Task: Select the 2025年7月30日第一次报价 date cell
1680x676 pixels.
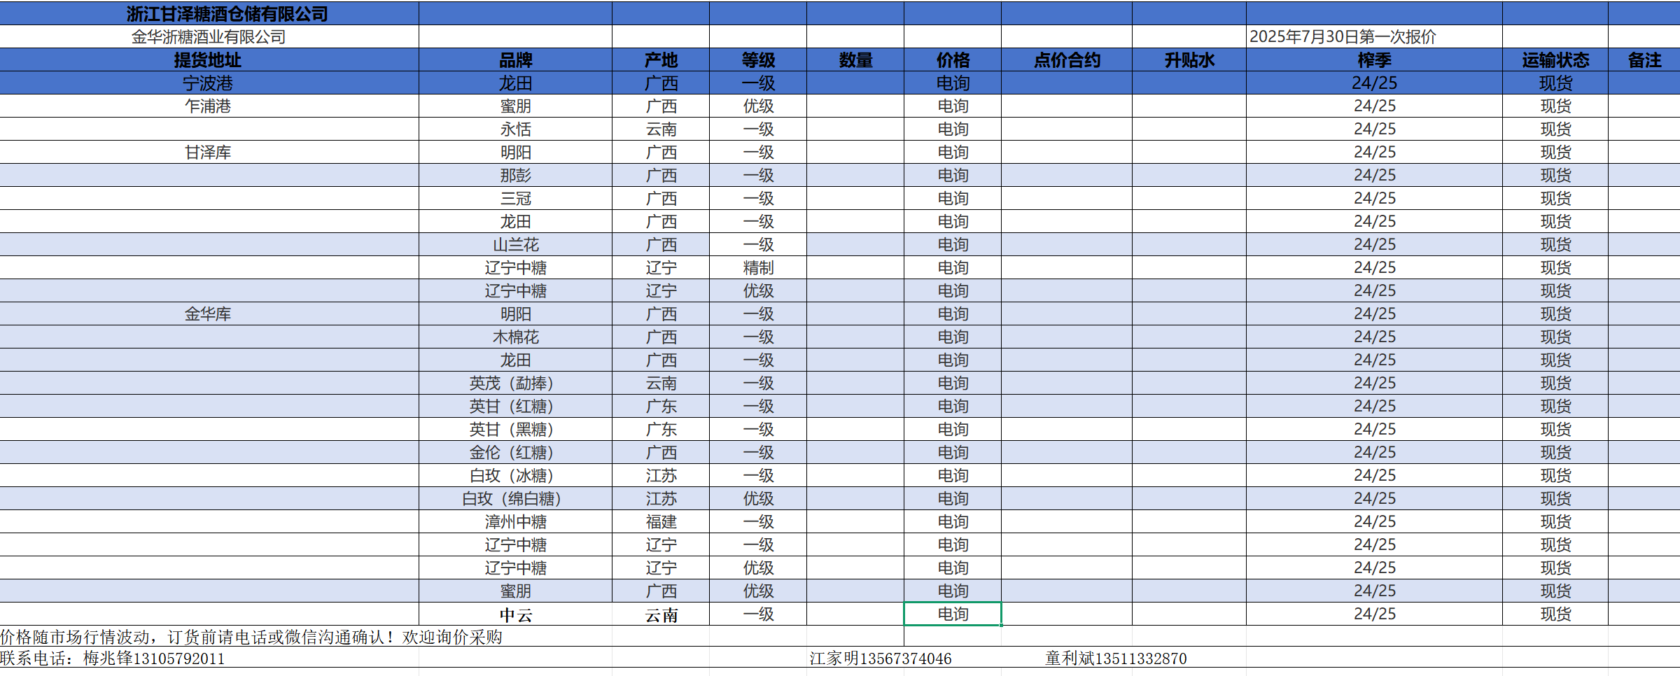Action: click(1343, 37)
